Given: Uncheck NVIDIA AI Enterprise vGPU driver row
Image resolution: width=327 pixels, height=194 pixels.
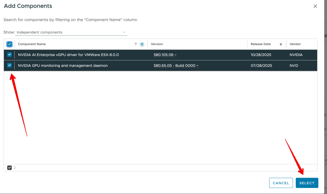Looking at the screenshot, I should click(9, 55).
